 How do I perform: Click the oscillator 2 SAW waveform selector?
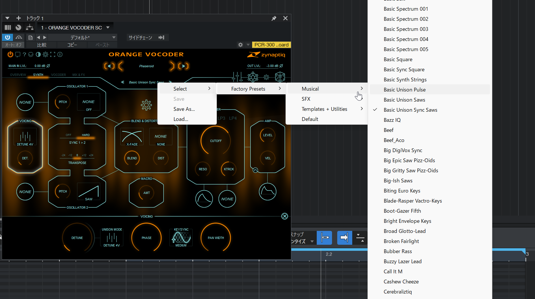tap(89, 192)
